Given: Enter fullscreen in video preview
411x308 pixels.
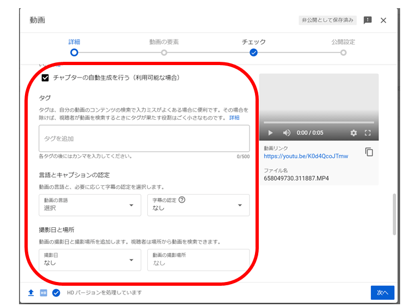Looking at the screenshot, I should [368, 133].
